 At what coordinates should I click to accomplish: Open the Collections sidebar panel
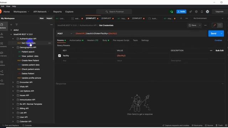(x=2, y=26)
